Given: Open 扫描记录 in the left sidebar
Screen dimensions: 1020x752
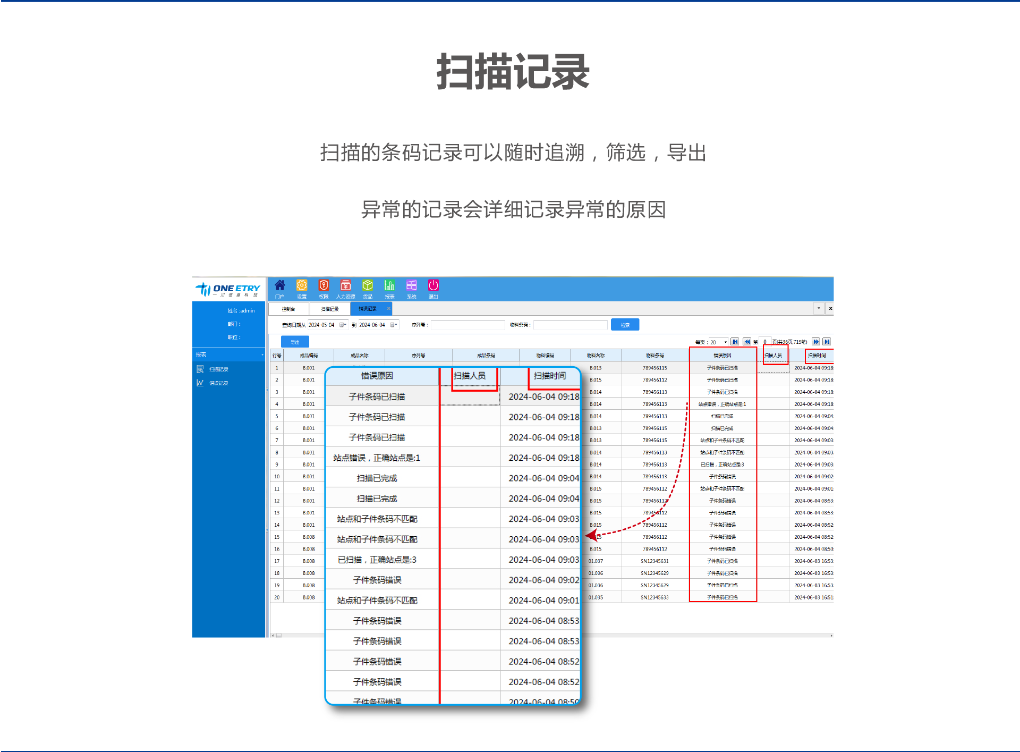Looking at the screenshot, I should point(218,369).
